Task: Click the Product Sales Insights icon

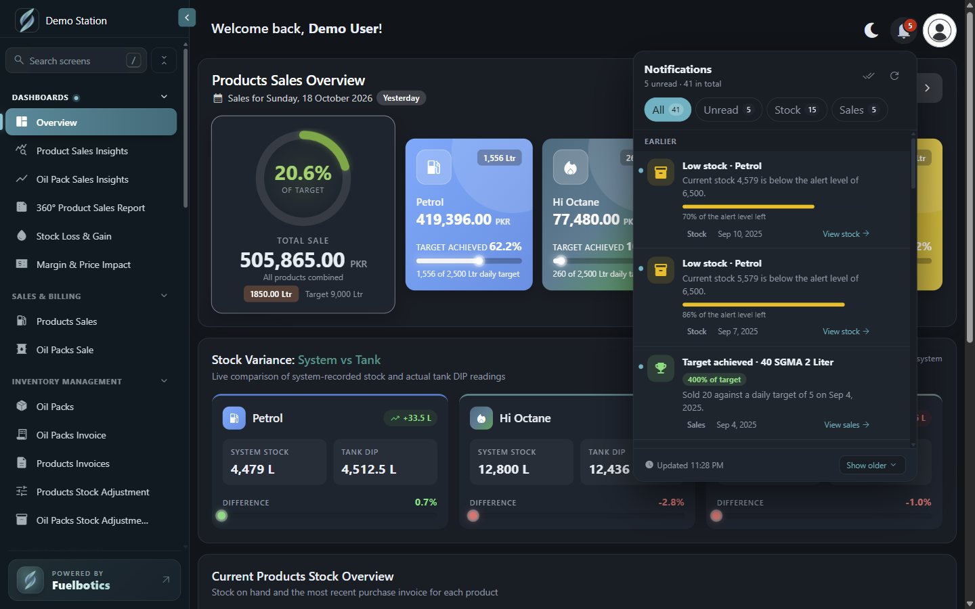Action: click(x=22, y=150)
